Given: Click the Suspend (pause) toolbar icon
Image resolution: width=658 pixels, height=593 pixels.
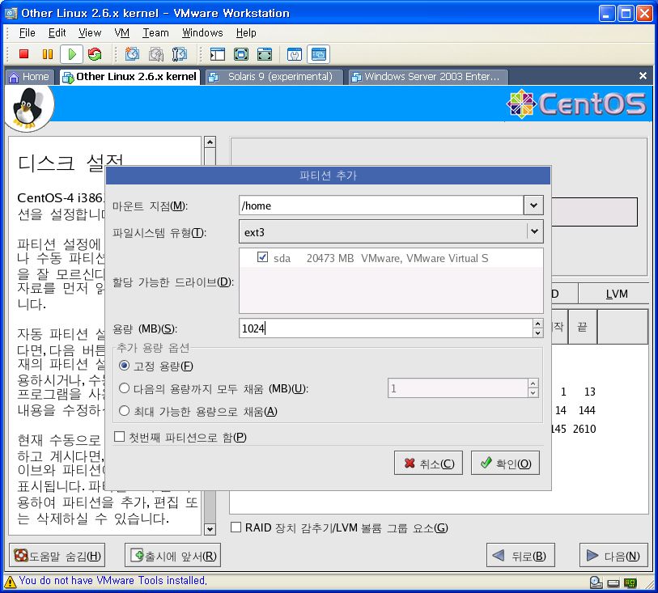Looking at the screenshot, I should (x=47, y=54).
